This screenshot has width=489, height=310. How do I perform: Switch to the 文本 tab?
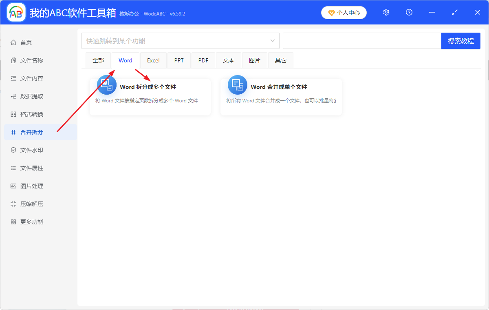pos(229,60)
